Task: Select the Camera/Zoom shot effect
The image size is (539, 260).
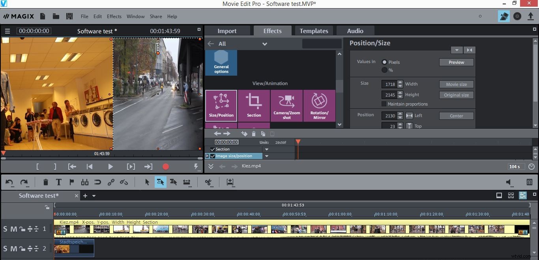Action: tap(286, 105)
